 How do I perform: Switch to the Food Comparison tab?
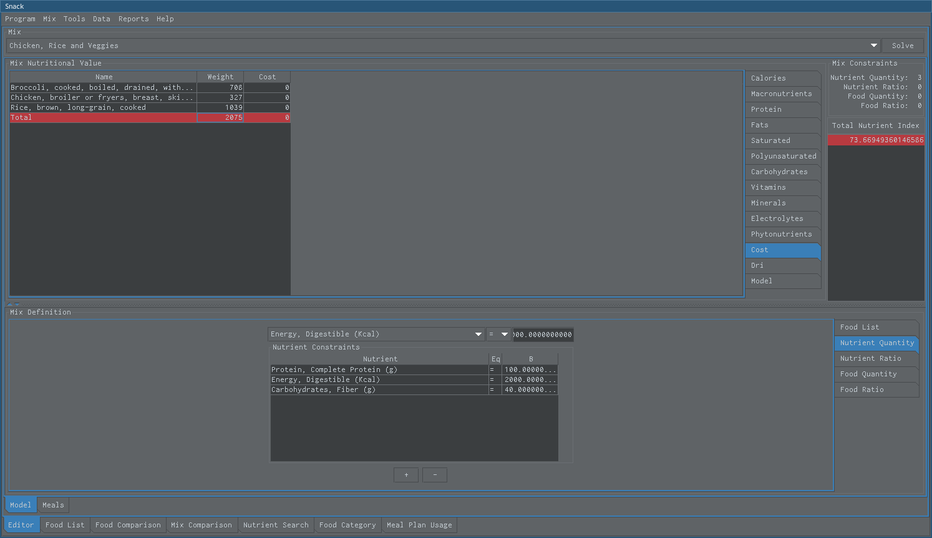[128, 525]
